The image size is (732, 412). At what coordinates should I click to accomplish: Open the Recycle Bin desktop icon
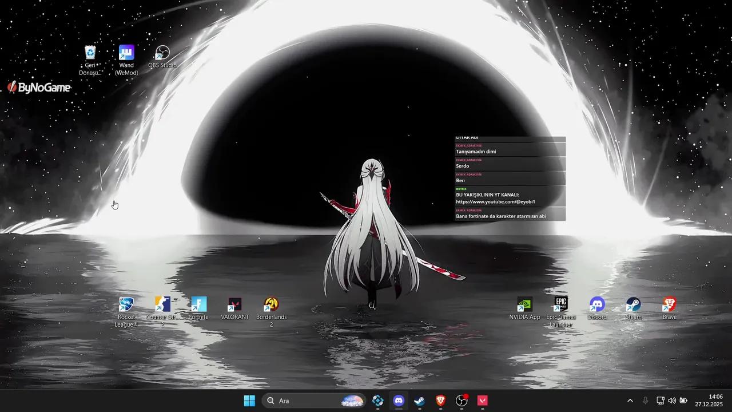(x=90, y=54)
